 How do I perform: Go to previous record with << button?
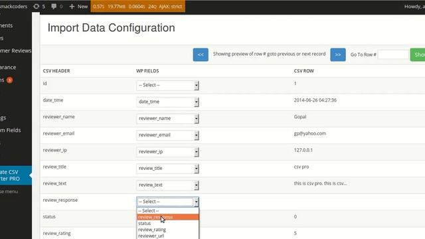tap(201, 54)
